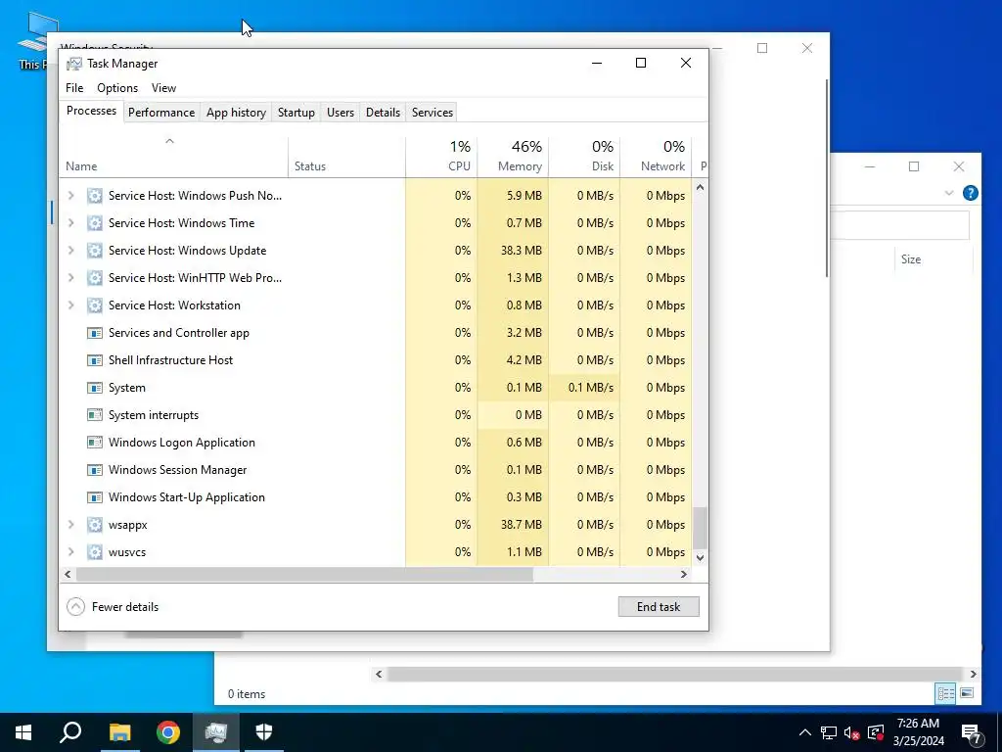This screenshot has width=1002, height=752.
Task: Click the gear icon beside wusvcs
Action: tap(95, 552)
